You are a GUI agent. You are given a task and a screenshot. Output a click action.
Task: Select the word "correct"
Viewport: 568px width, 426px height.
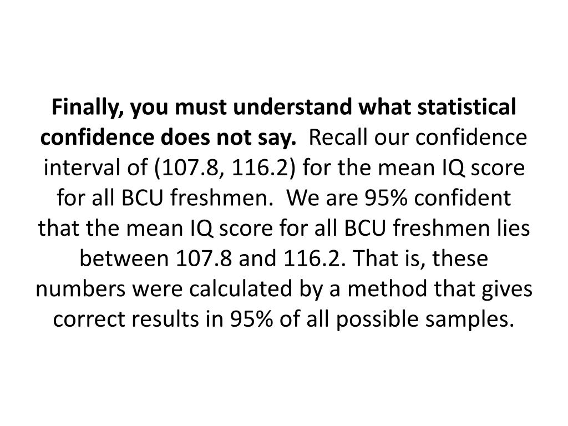click(x=89, y=319)
